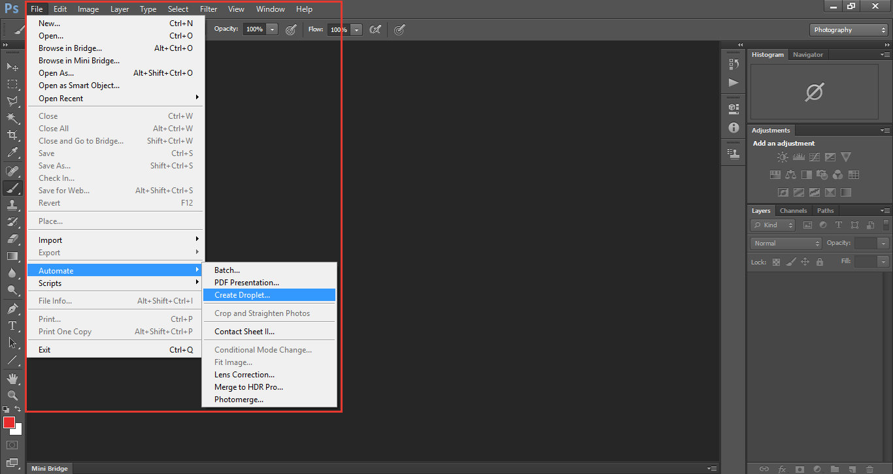Screen dimensions: 893x474
Task: Expand the Open Recent submenu
Action: pos(116,98)
